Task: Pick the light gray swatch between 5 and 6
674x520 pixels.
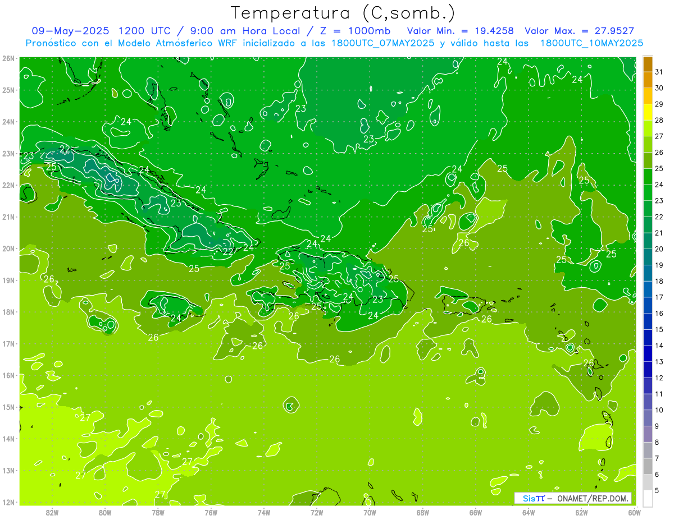Action: coord(648,482)
